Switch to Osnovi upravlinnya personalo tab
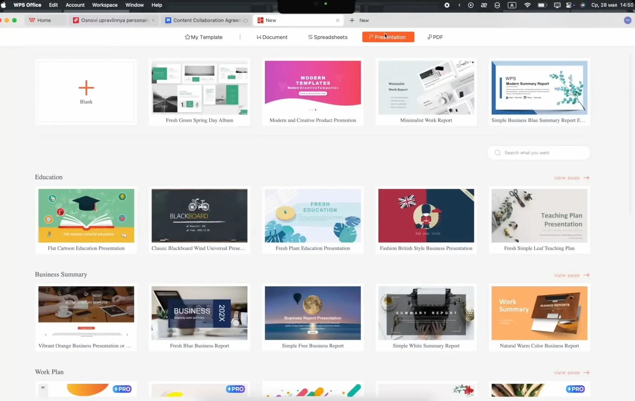 click(114, 20)
